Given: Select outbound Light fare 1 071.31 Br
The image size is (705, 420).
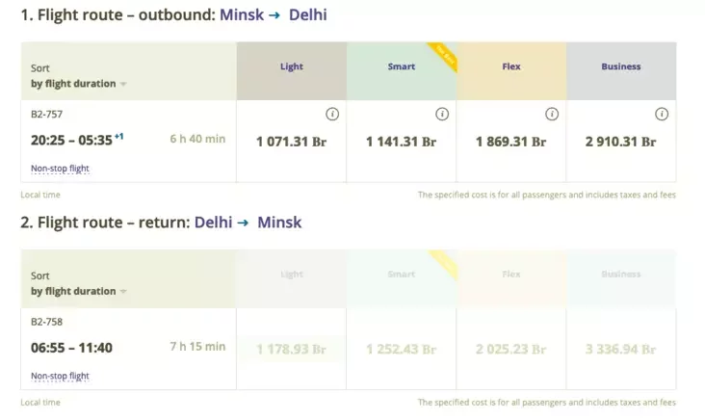Looking at the screenshot, I should tap(292, 142).
